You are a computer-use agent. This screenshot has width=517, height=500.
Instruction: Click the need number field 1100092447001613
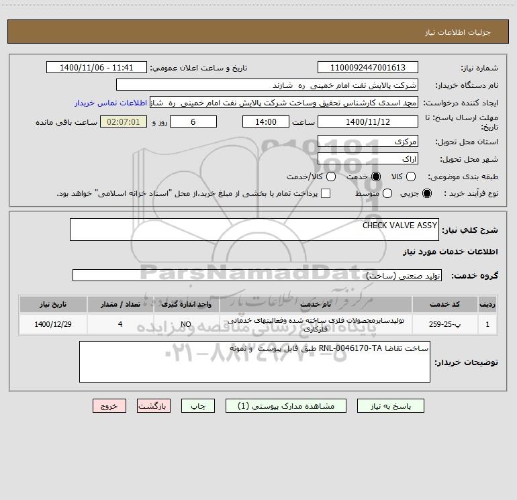click(368, 67)
